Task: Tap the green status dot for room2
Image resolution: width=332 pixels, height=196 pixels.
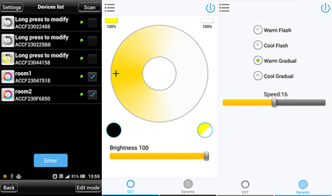Action: [x=82, y=94]
